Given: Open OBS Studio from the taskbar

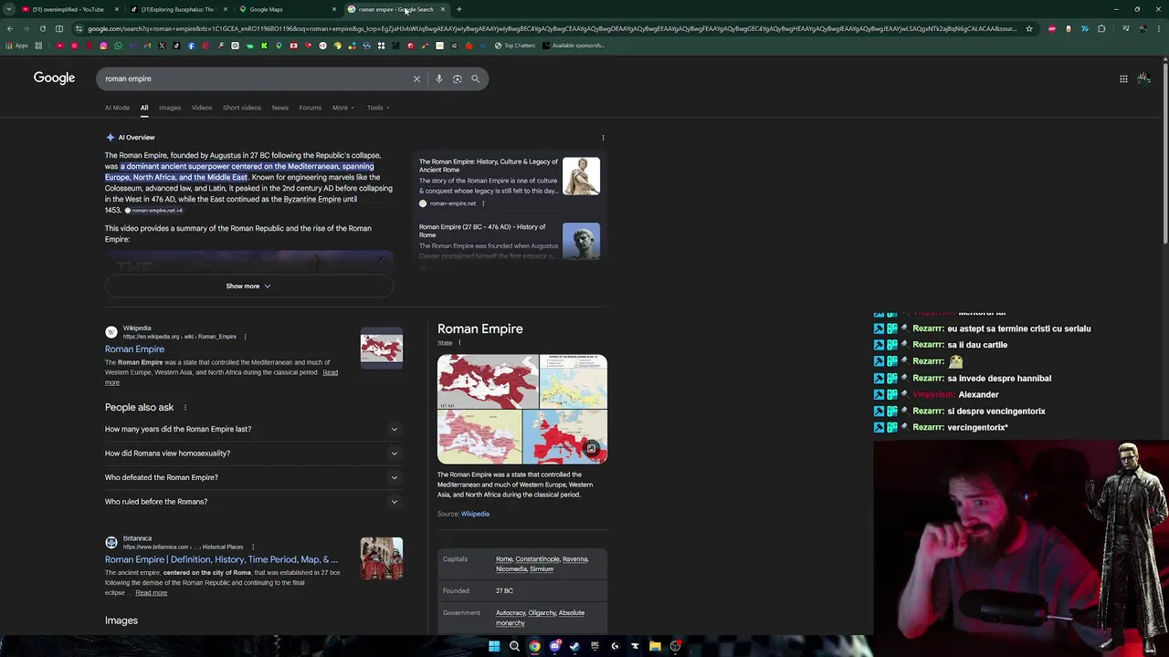Looking at the screenshot, I should 675,646.
